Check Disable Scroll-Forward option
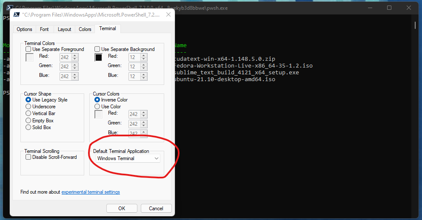Viewport: 422px width, 220px height. (28, 157)
